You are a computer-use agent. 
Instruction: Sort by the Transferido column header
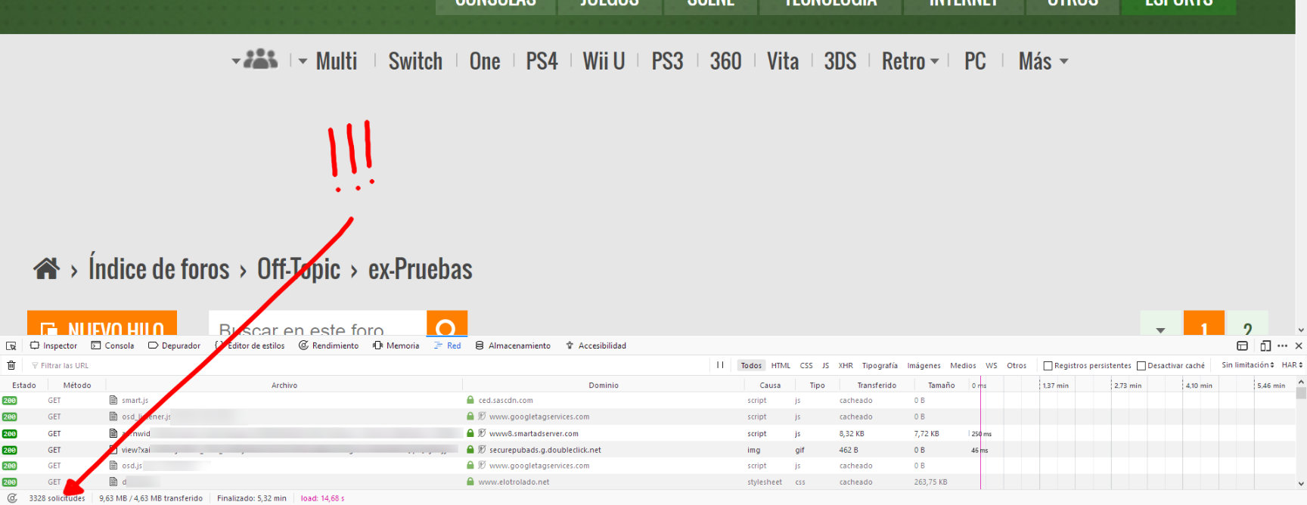coord(877,386)
